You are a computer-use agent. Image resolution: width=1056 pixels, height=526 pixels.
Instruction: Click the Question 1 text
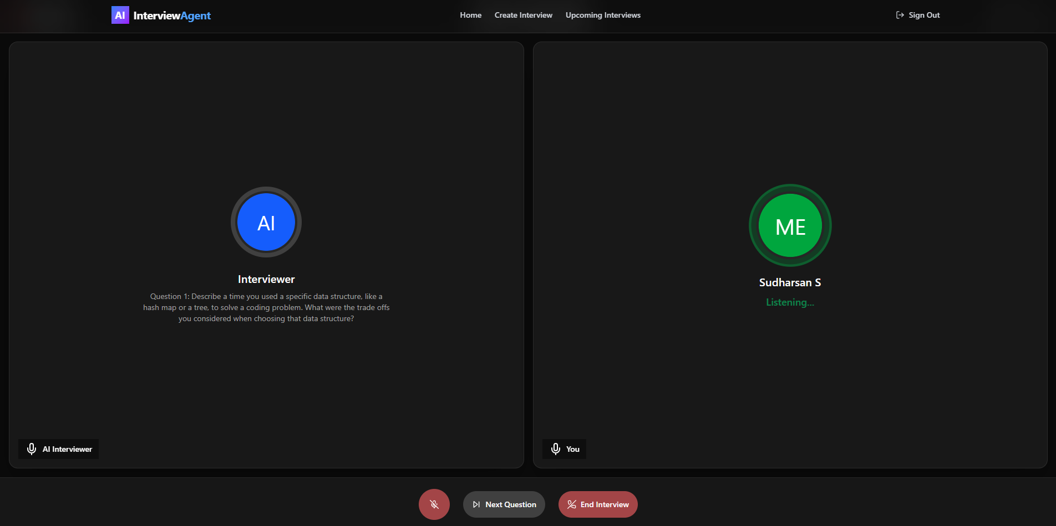click(x=266, y=307)
